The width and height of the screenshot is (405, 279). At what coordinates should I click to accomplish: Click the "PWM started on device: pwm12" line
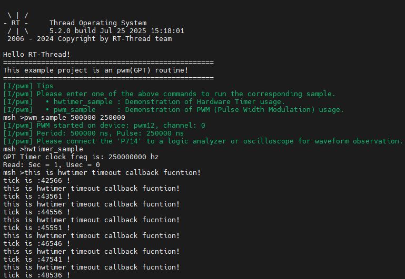(x=104, y=125)
